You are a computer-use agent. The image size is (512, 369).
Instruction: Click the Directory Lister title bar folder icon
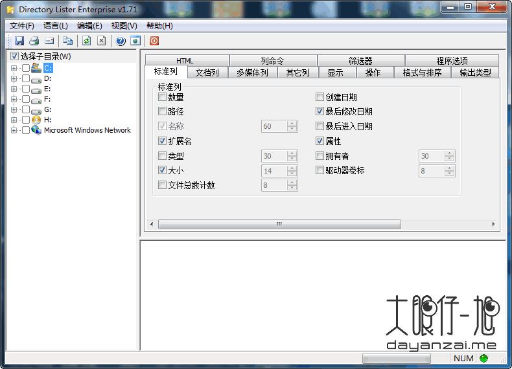coord(11,10)
